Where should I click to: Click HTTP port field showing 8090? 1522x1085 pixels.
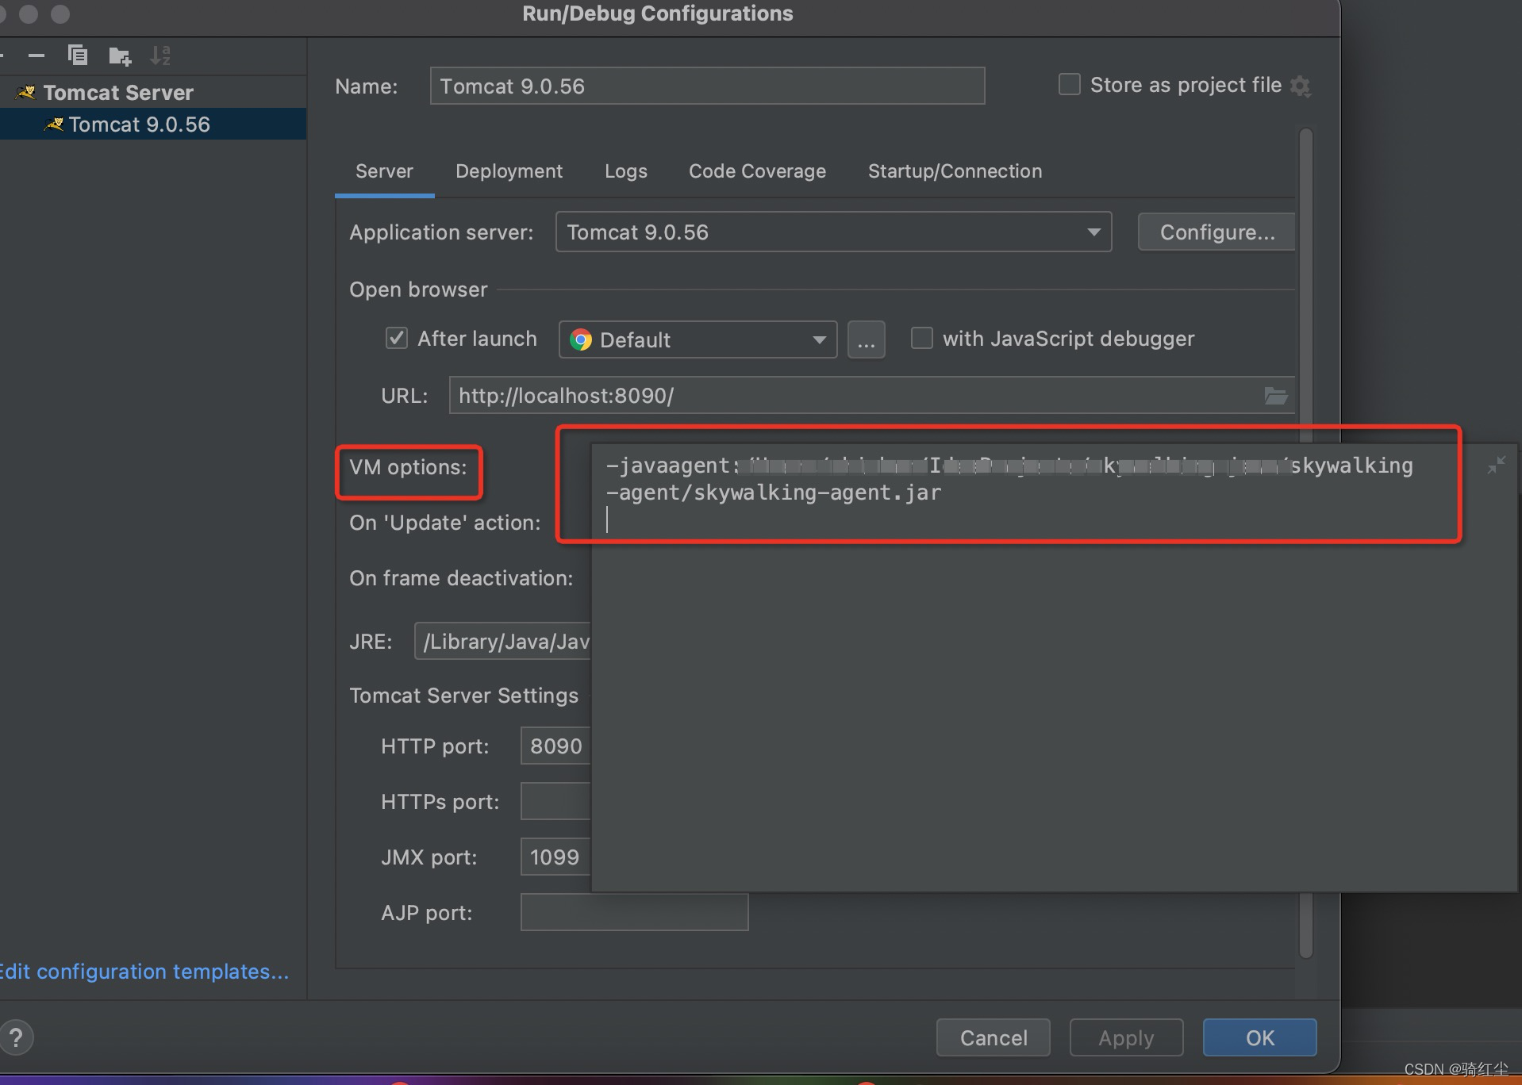point(555,746)
